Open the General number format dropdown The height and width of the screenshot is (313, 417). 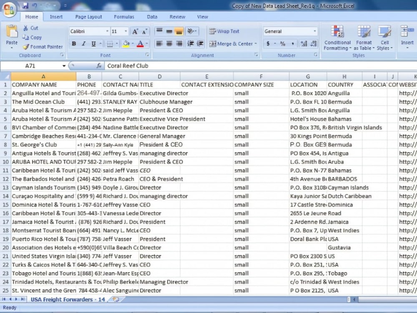314,31
